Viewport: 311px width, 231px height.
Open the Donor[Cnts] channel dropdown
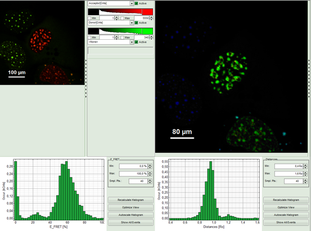click(x=132, y=22)
